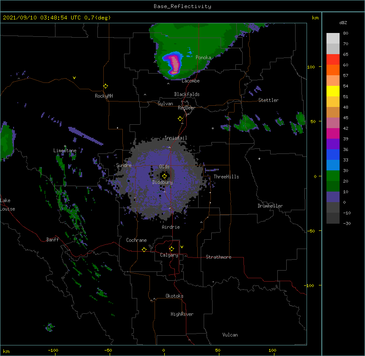This screenshot has height=356, width=365.
Task: Click the white asterisk above Limestone label
Action: click(x=65, y=146)
